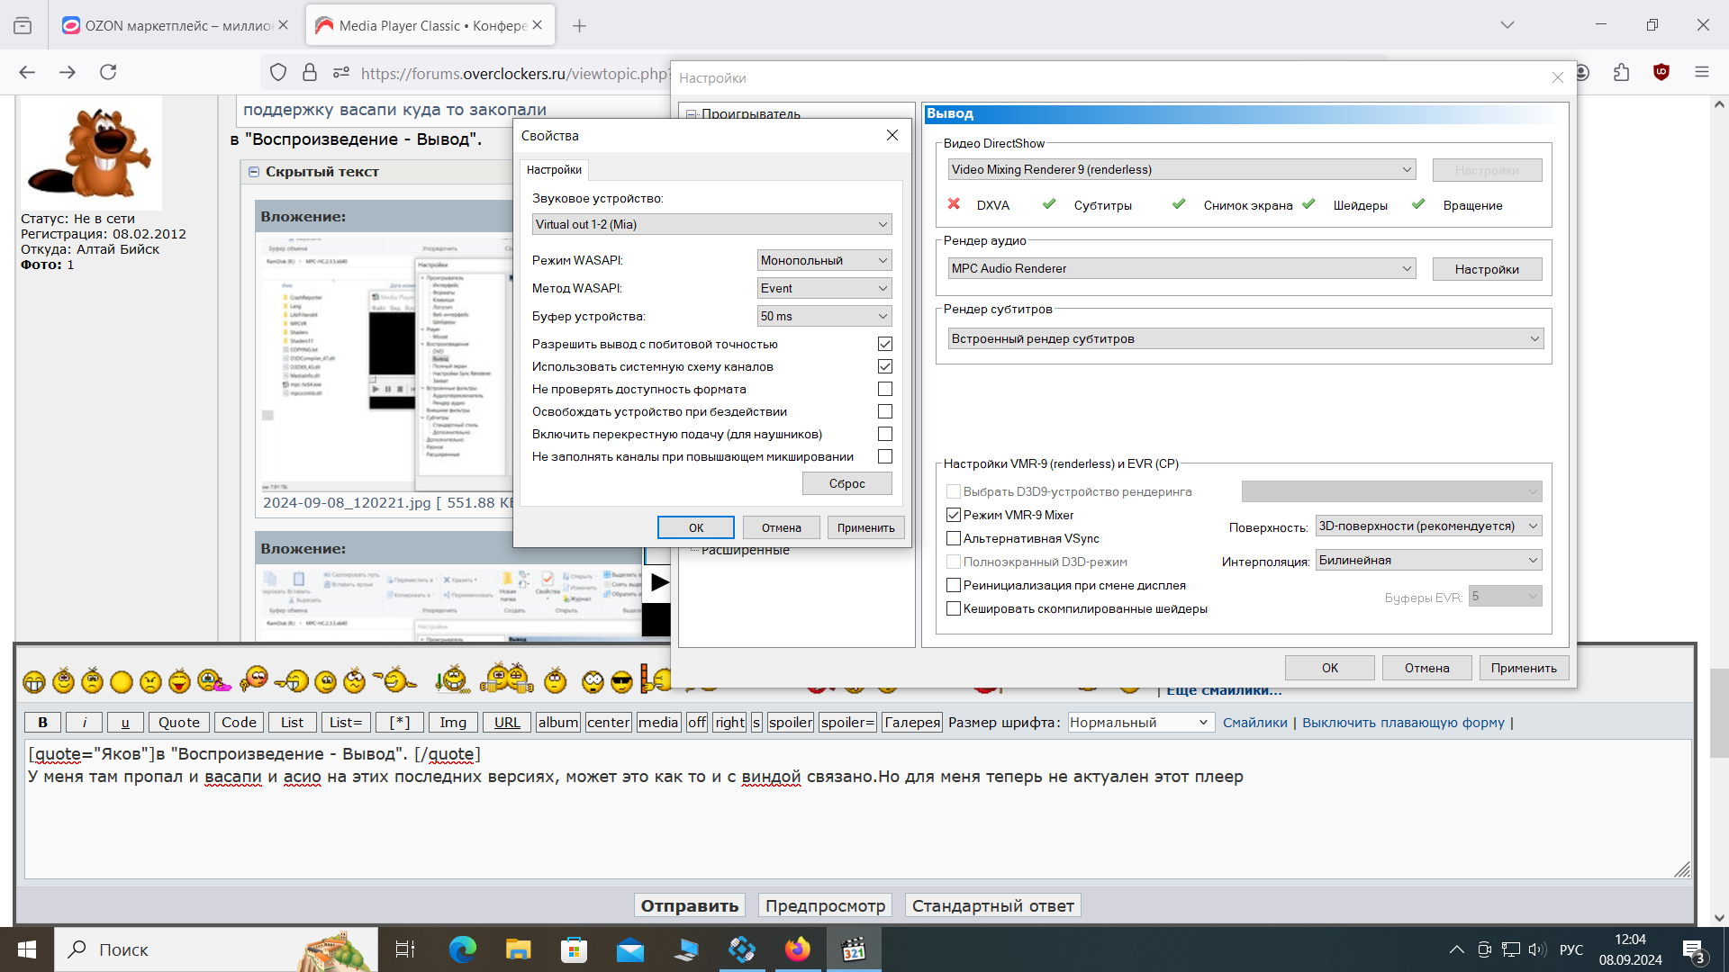Enable 'Не проверять доступность формата' checkbox

885,389
